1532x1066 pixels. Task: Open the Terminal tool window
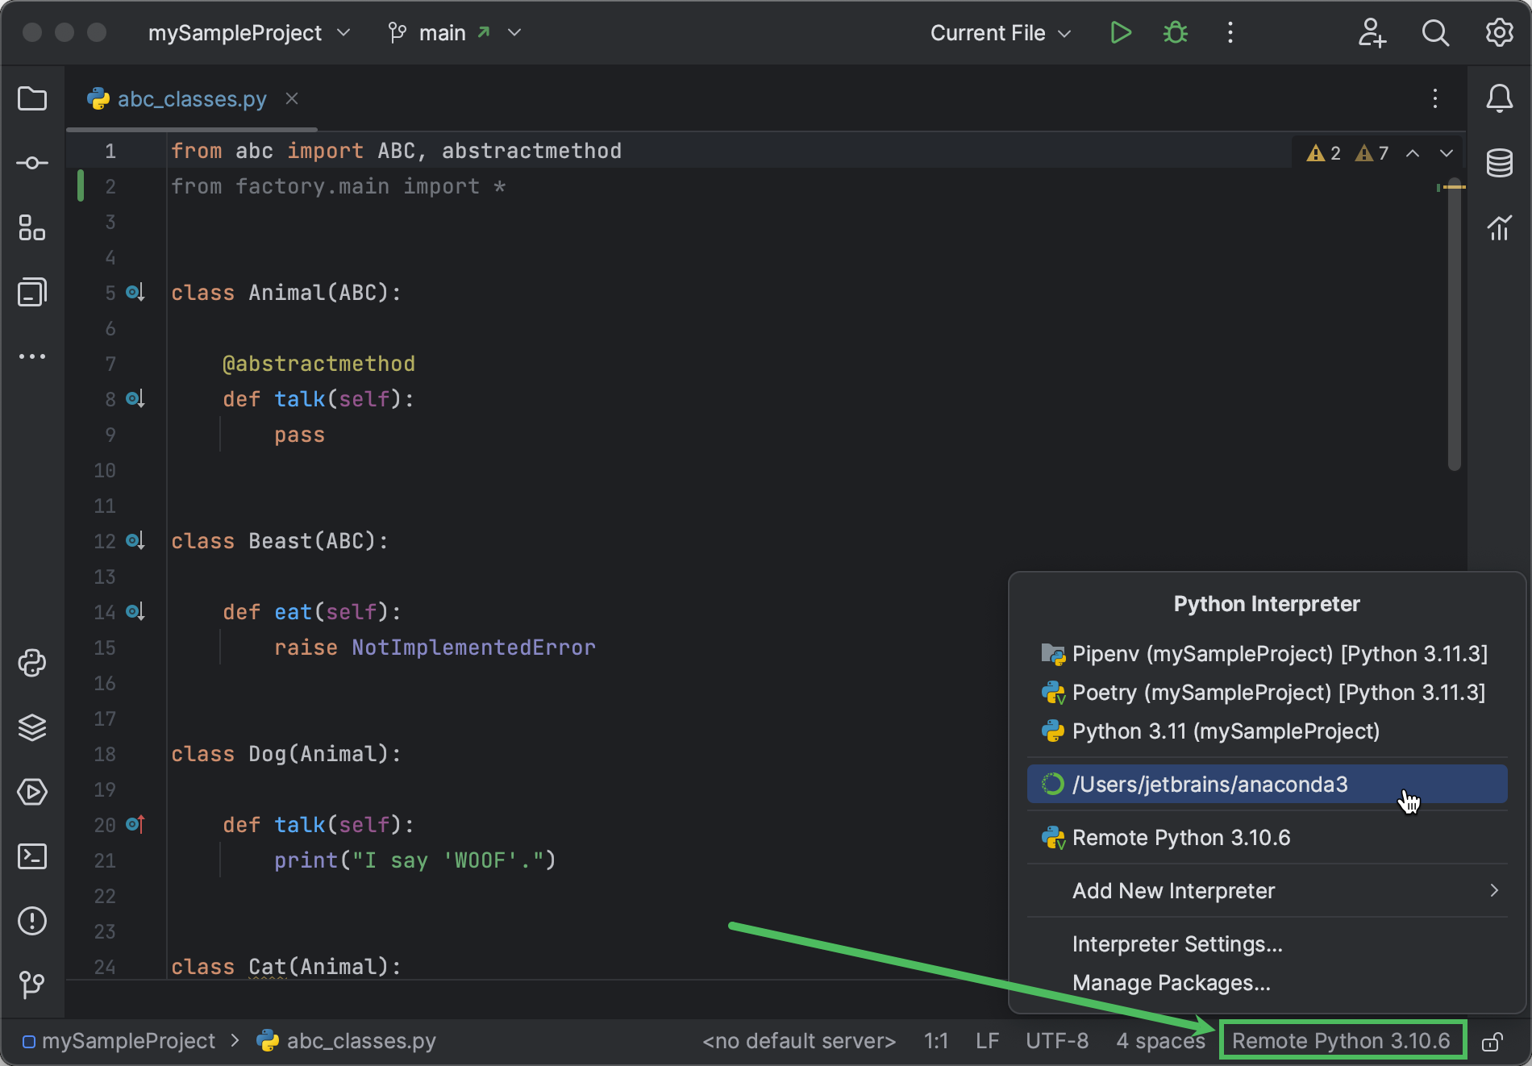pos(31,856)
